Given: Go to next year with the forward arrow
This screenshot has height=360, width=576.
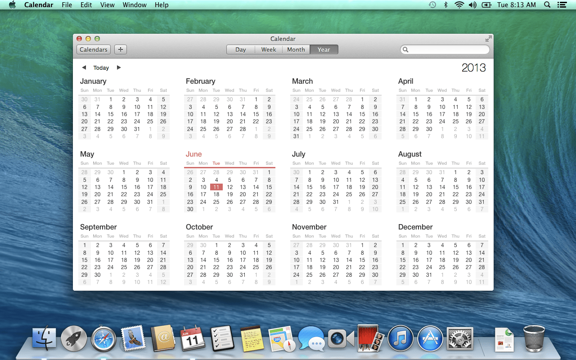Looking at the screenshot, I should (x=118, y=67).
